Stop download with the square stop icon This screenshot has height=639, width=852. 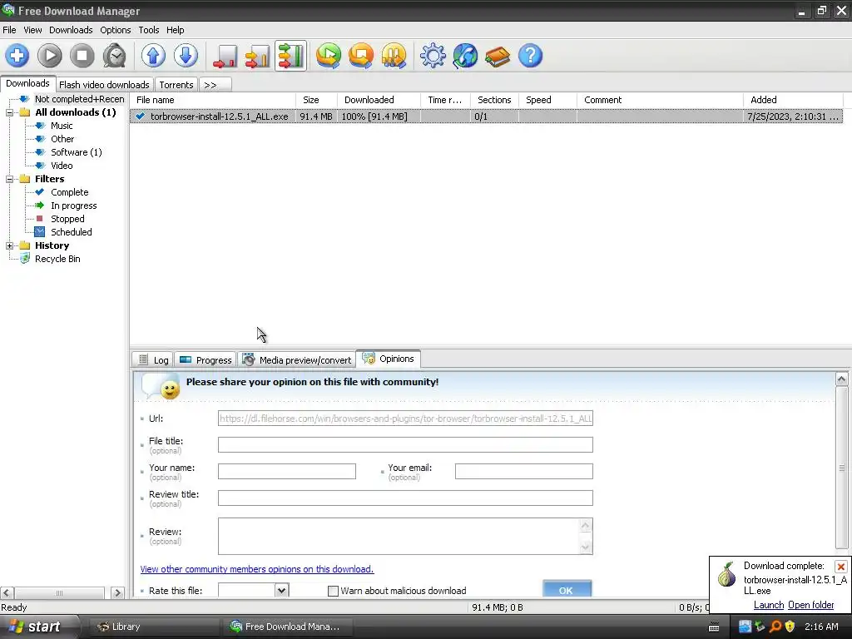[82, 56]
